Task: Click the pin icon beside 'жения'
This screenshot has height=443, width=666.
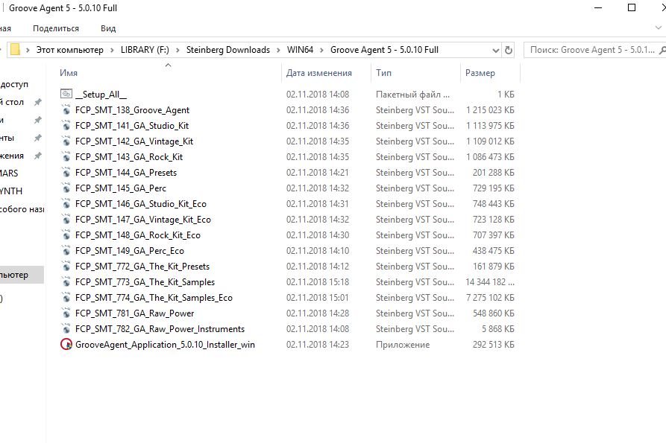Action: [38, 156]
